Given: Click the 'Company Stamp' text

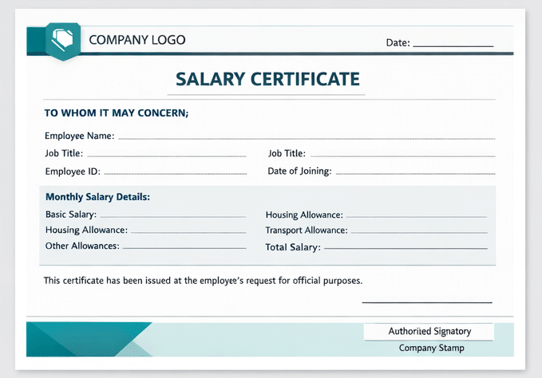Looking at the screenshot, I should [431, 348].
